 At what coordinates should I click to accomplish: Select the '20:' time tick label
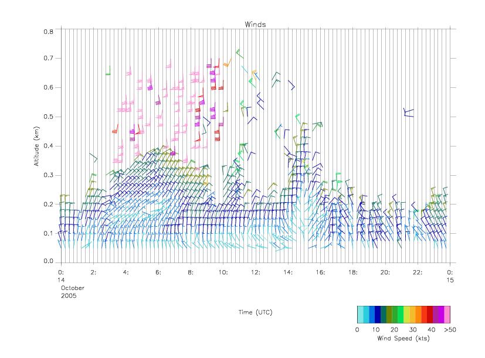[385, 272]
